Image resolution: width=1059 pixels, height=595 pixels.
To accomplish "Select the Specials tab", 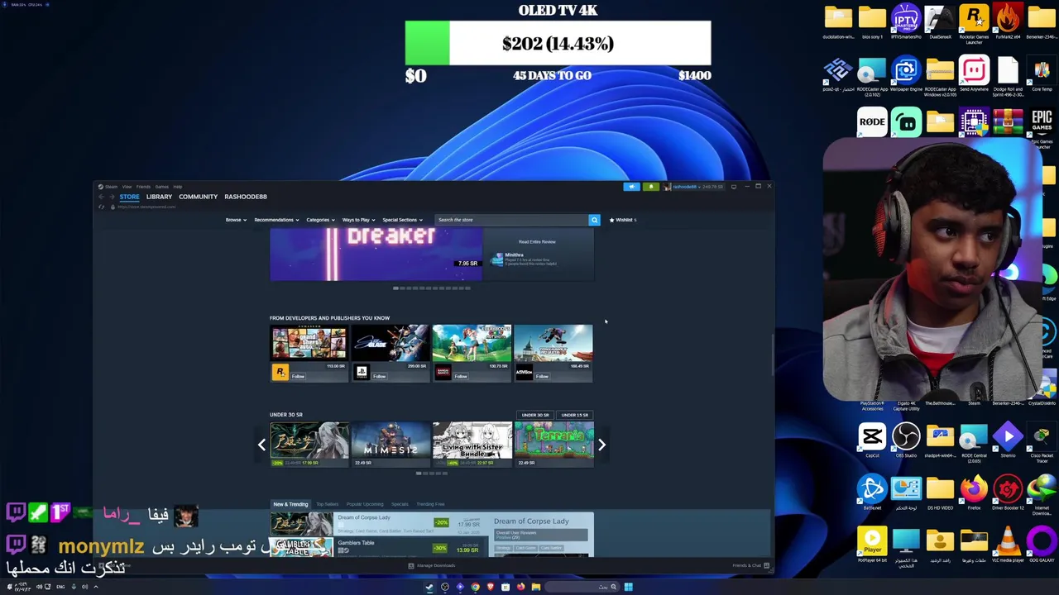I will tap(400, 504).
